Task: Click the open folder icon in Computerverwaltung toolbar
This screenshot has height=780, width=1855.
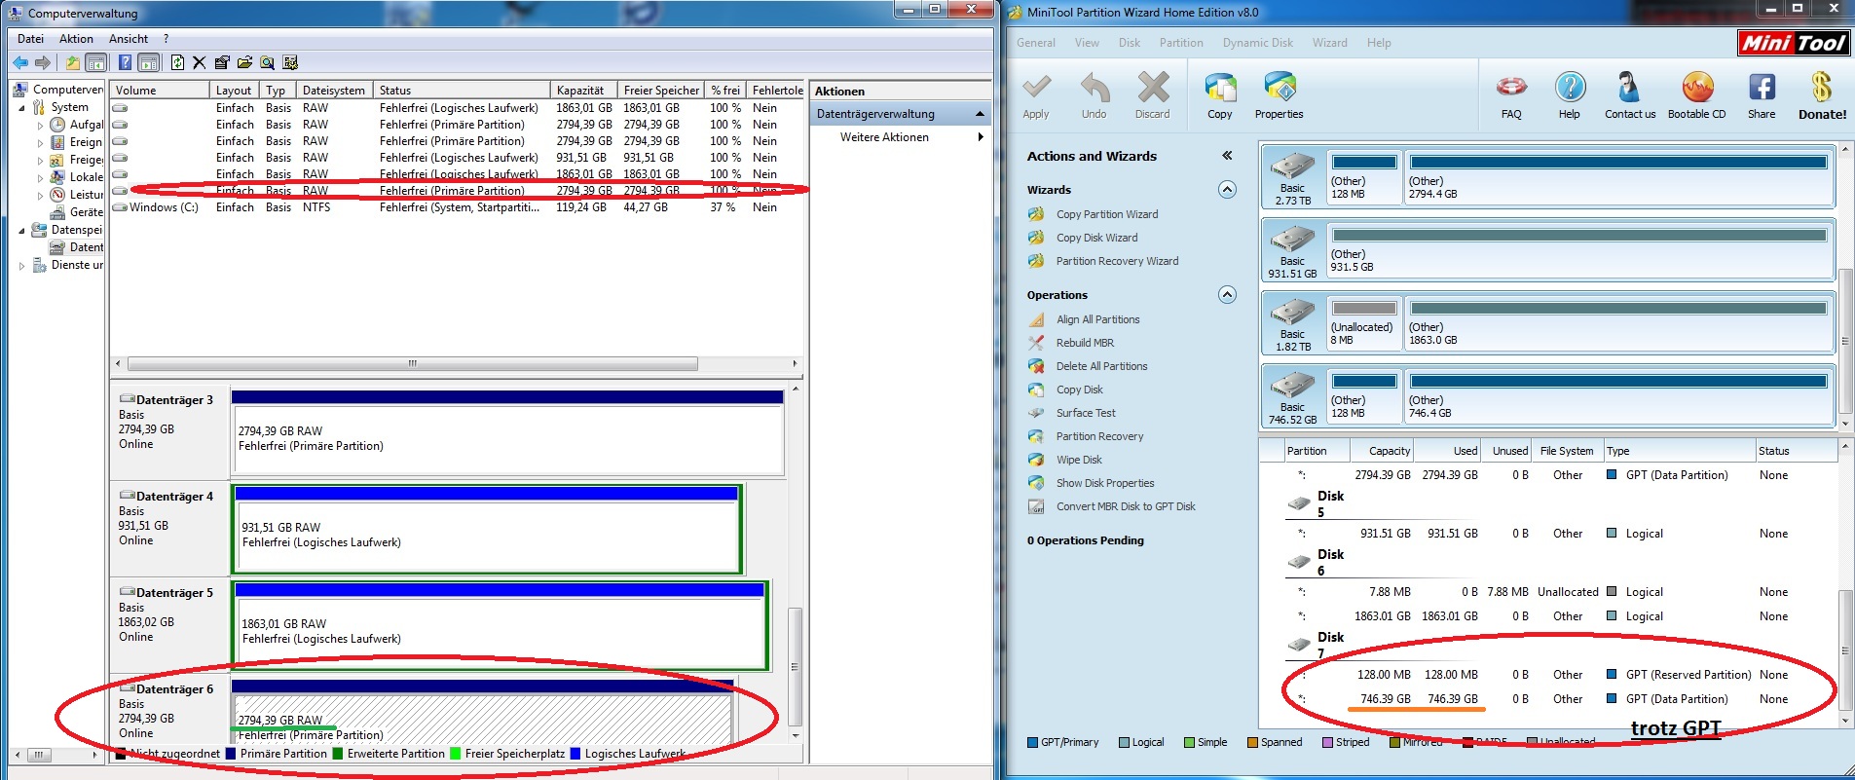Action: 244,62
